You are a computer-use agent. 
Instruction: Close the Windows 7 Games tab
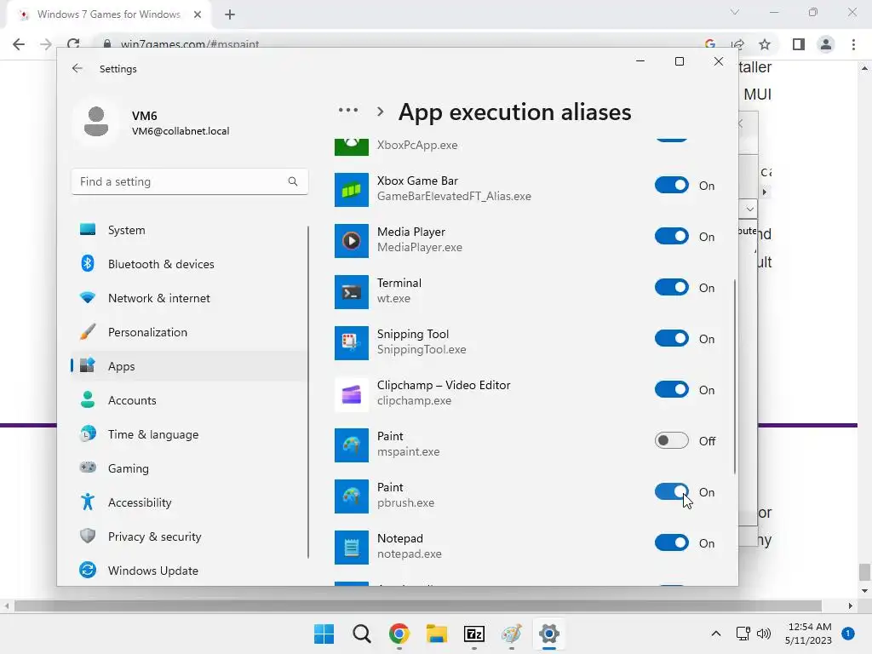pos(198,14)
